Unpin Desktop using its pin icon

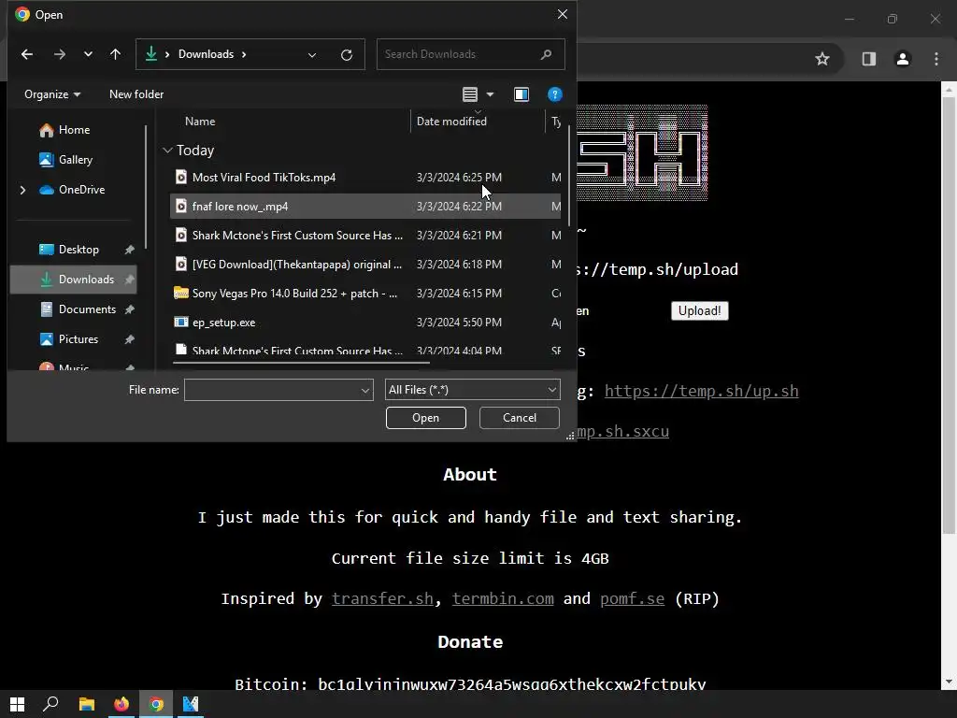pos(129,249)
